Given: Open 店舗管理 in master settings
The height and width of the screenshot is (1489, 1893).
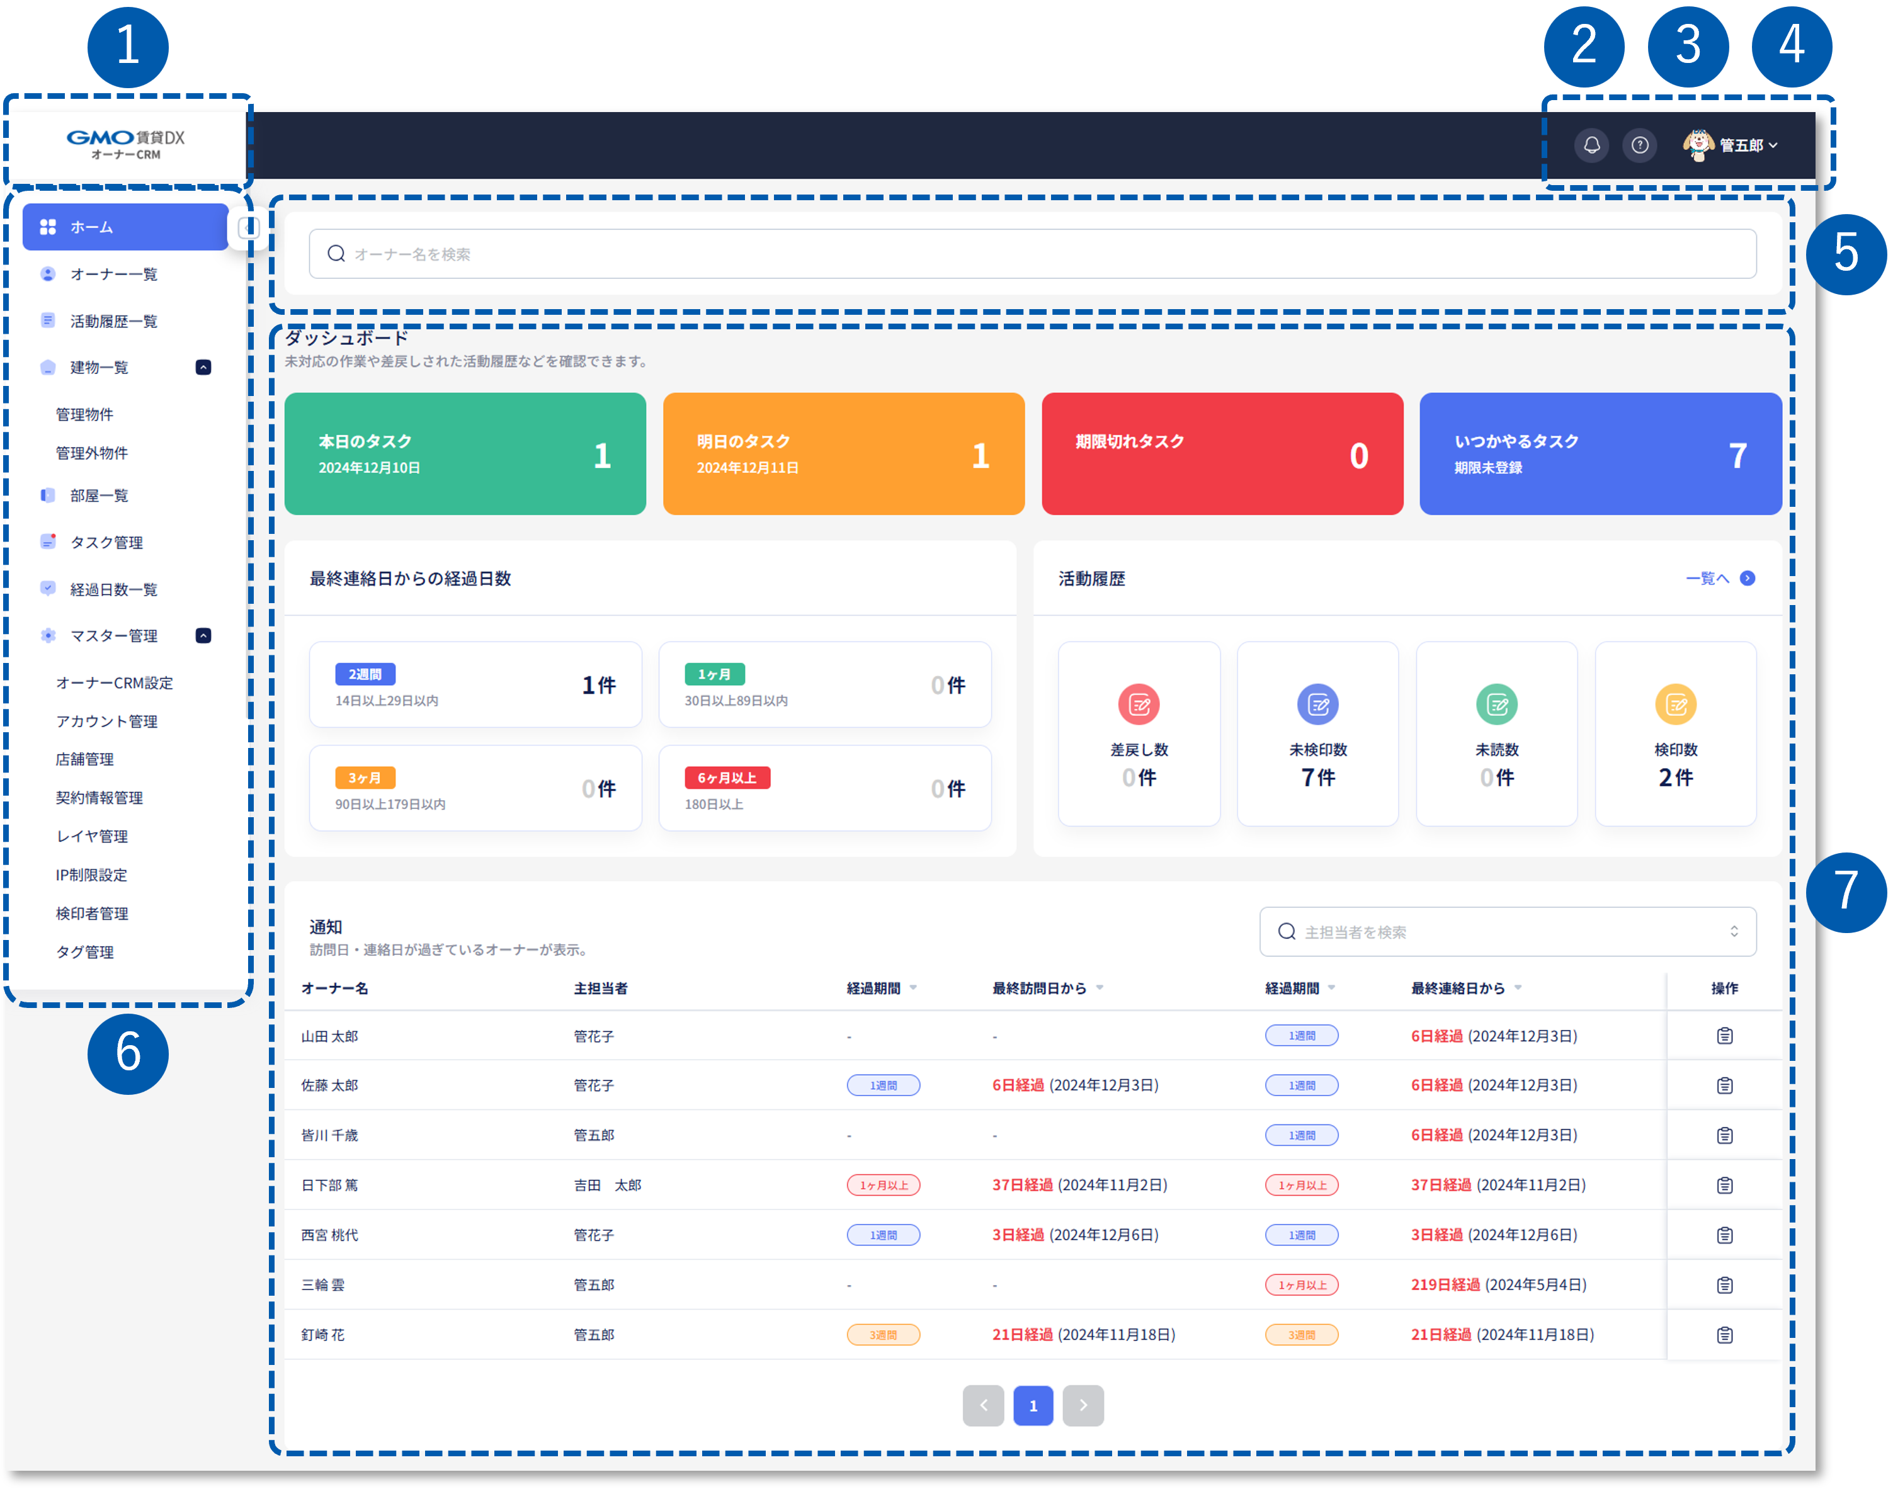Looking at the screenshot, I should point(84,759).
